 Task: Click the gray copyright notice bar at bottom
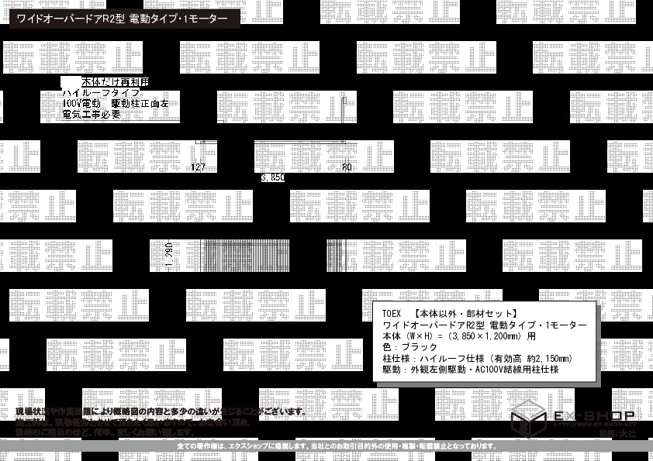click(326, 447)
